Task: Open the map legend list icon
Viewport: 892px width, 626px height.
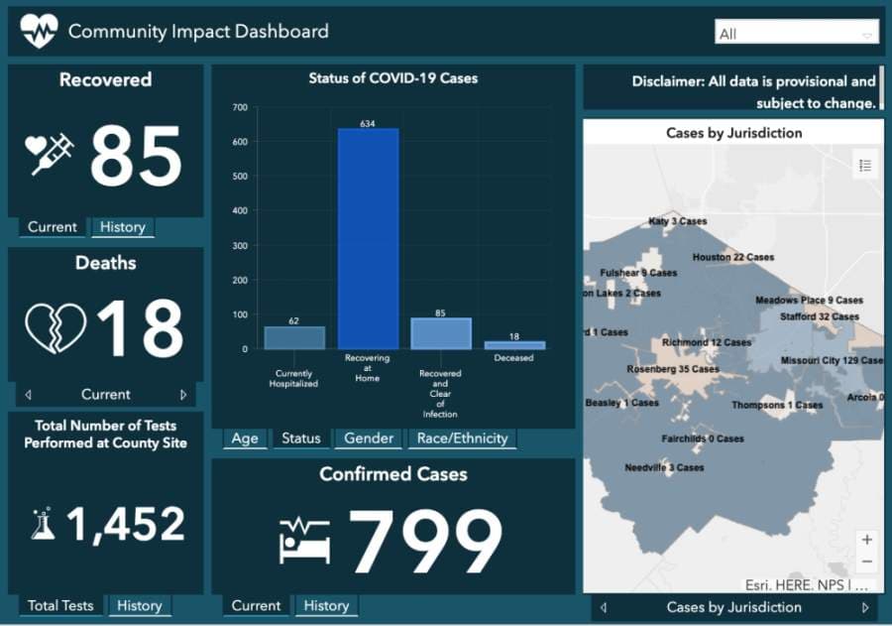Action: 864,166
